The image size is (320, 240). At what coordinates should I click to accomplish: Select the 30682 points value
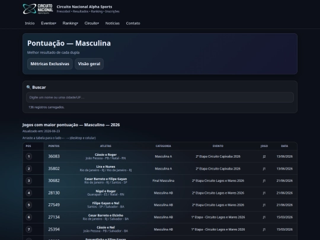point(54,181)
